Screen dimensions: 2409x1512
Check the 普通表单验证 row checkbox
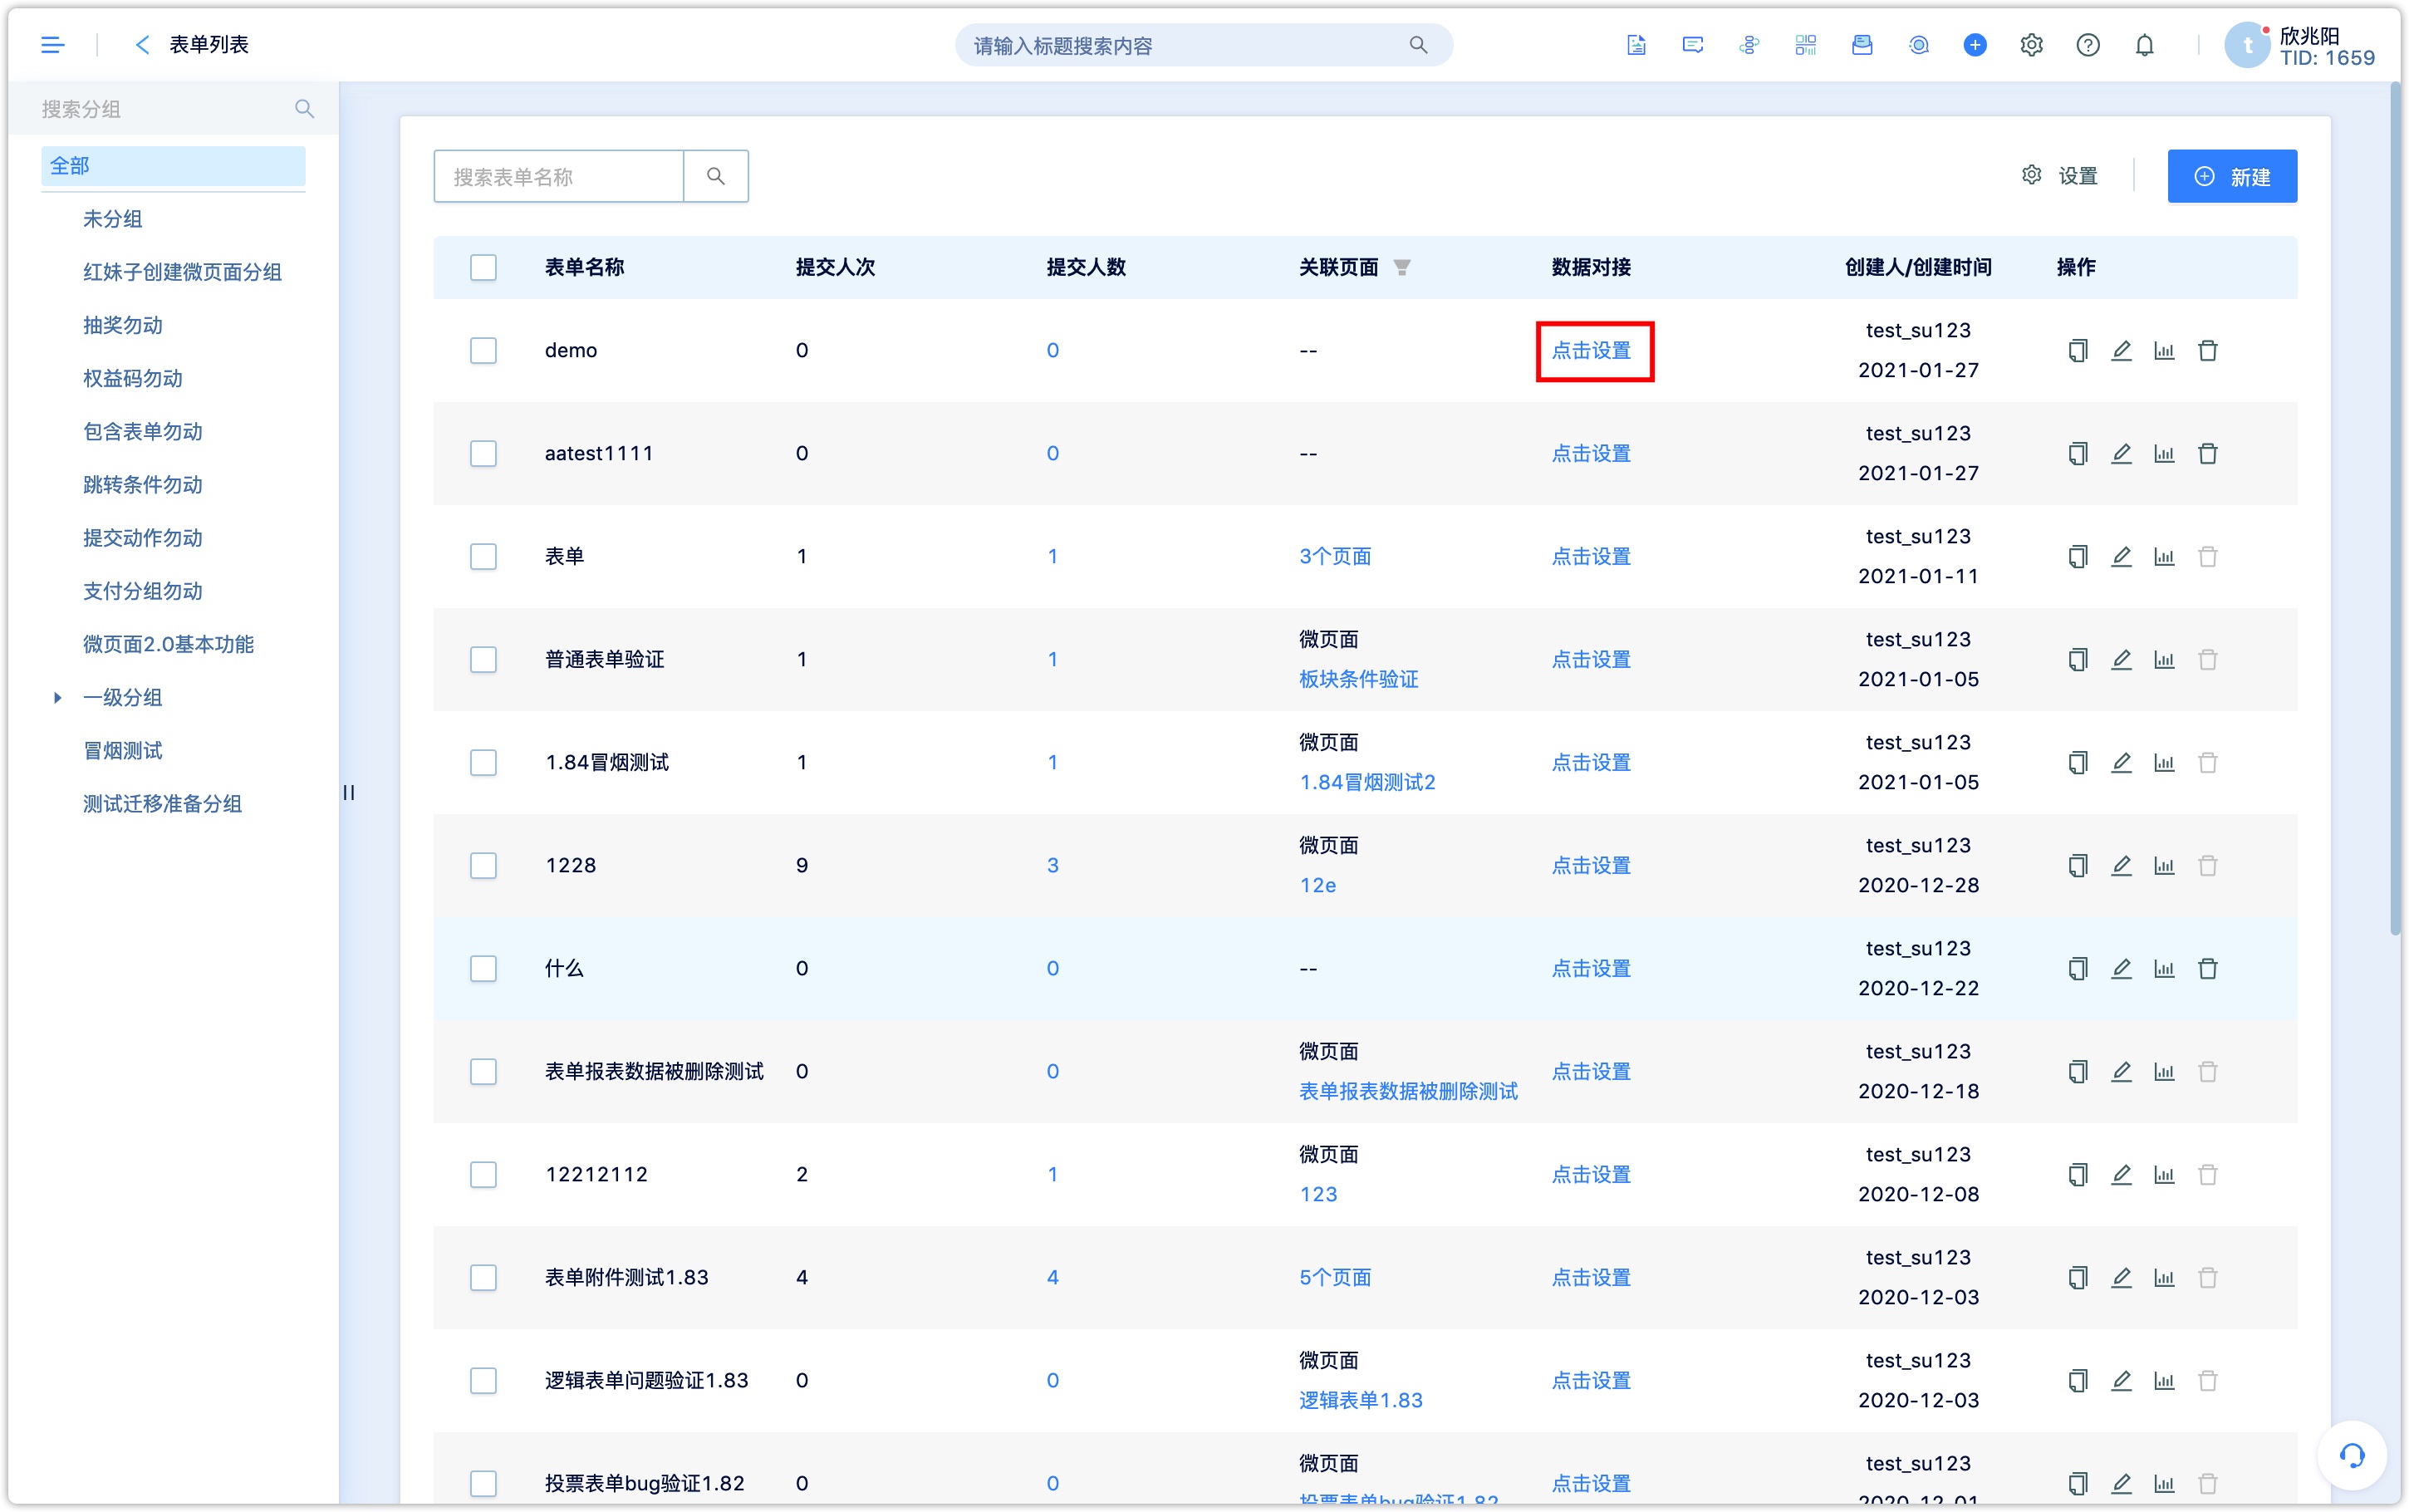tap(483, 659)
